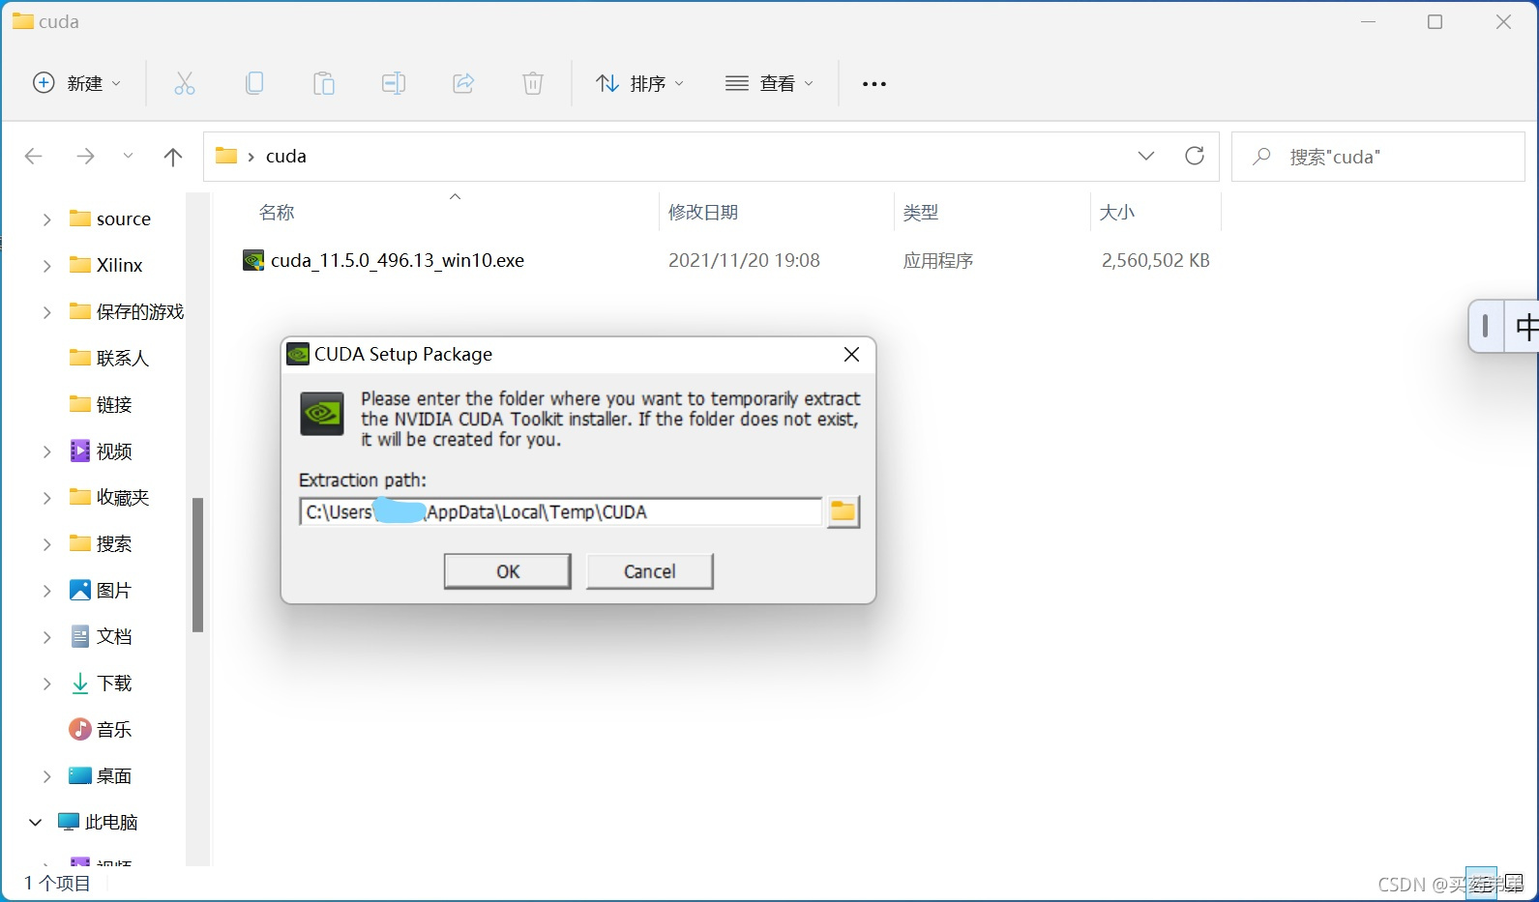Select 保存的游戏 in sidebar

(127, 312)
